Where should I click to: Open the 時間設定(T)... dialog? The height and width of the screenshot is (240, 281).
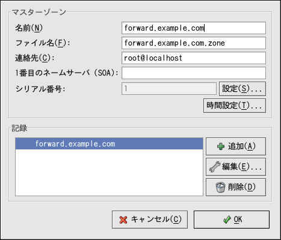tap(235, 106)
